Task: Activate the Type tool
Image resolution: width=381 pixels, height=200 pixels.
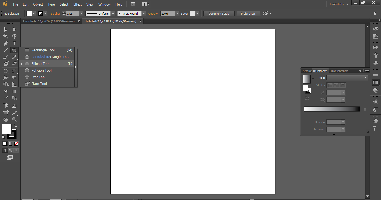Action: pyautogui.click(x=14, y=43)
